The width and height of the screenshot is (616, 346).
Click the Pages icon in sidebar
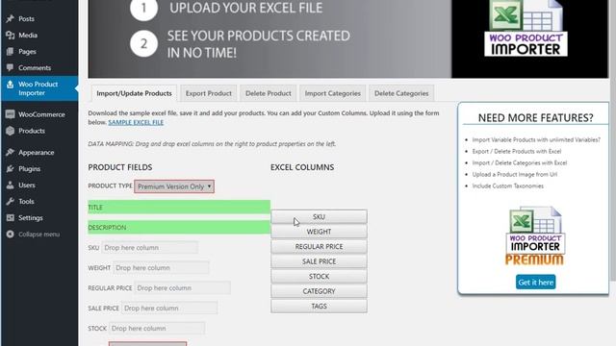click(11, 51)
